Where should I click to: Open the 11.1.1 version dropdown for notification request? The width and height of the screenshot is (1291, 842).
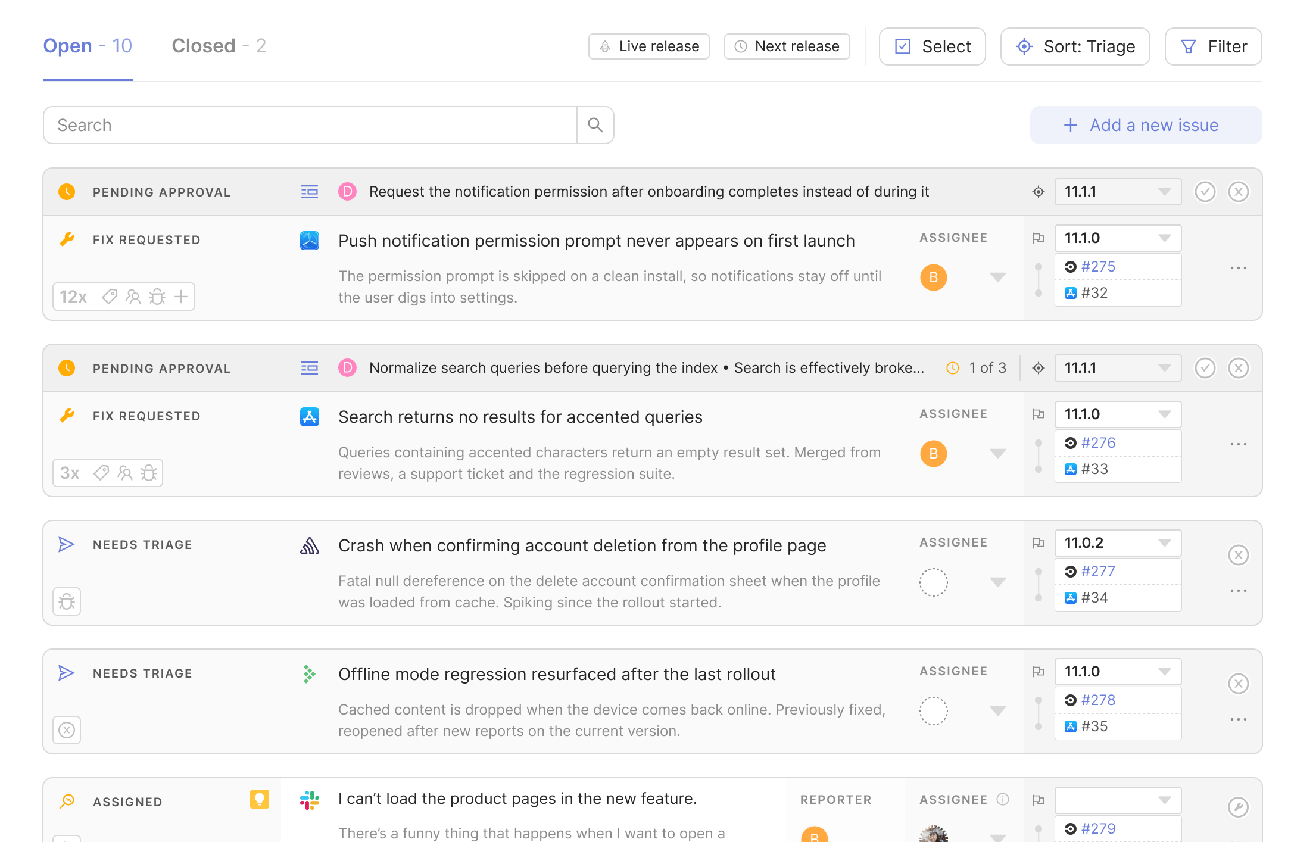[1118, 192]
